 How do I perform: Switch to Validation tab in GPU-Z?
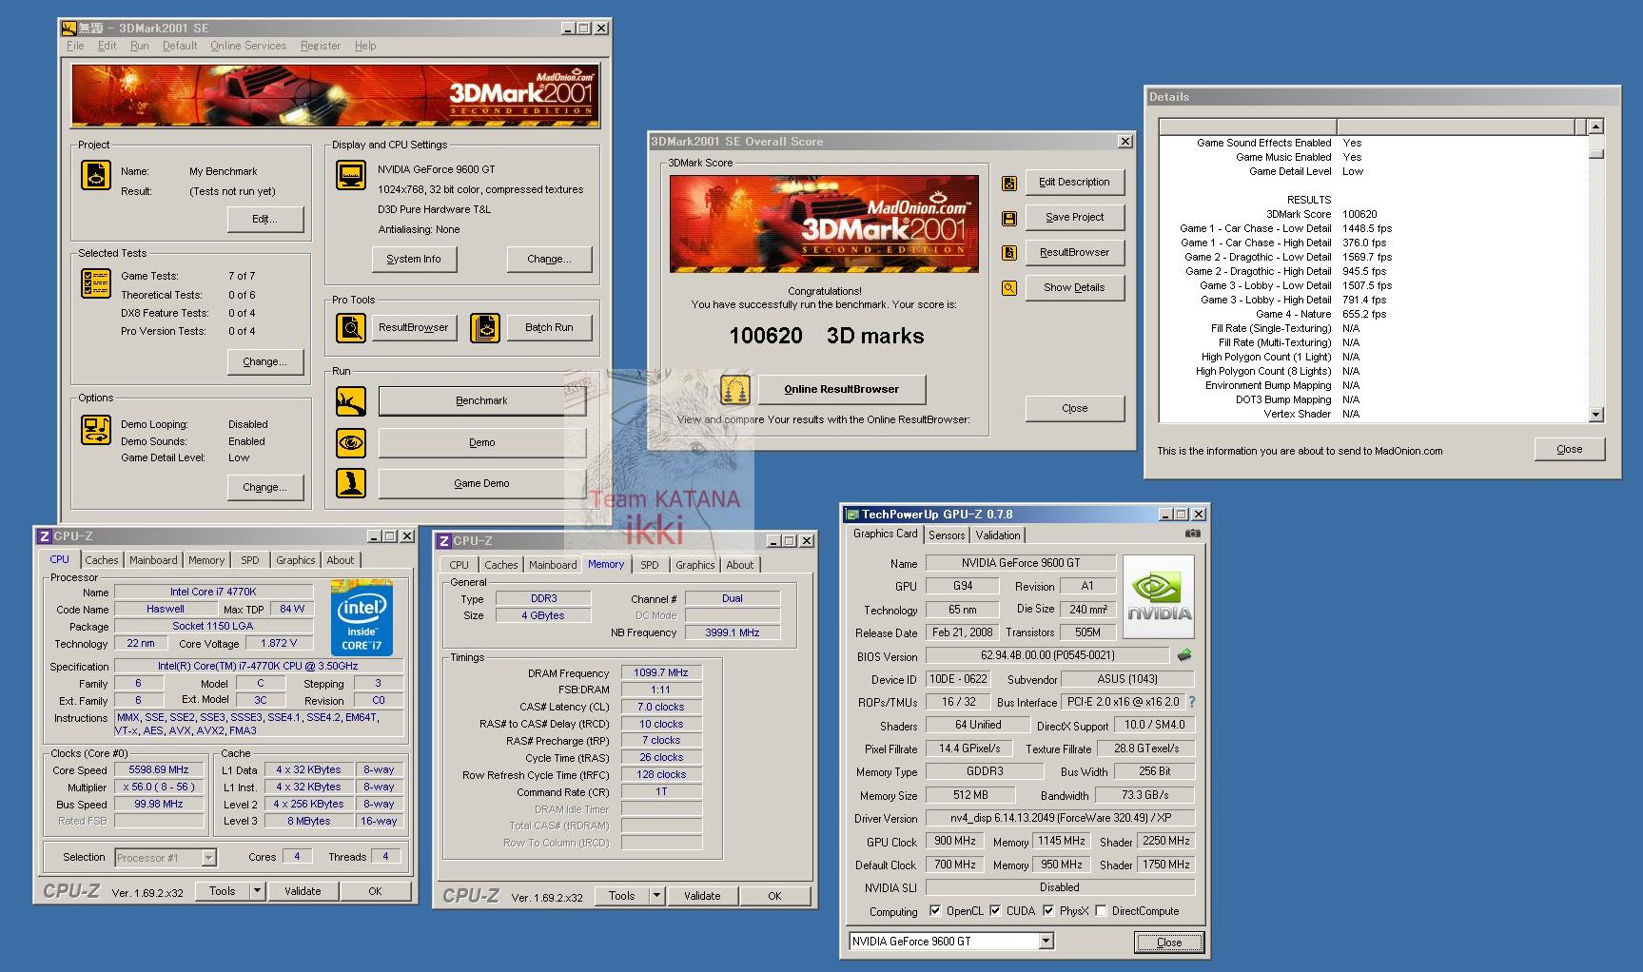(x=998, y=535)
